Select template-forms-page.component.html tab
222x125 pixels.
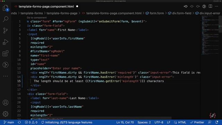(x=46, y=7)
